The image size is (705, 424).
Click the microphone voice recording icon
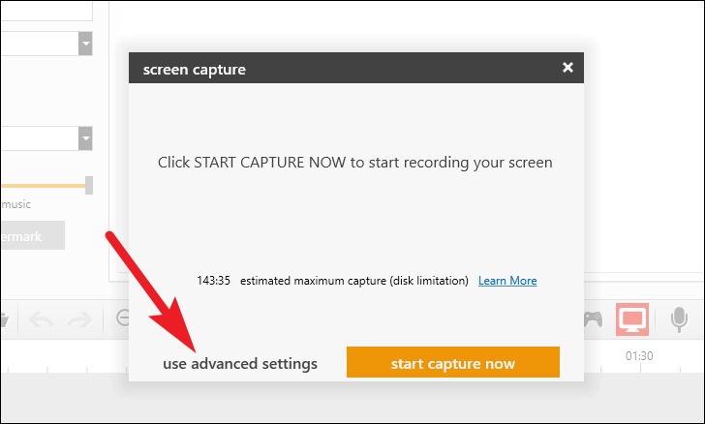[679, 319]
